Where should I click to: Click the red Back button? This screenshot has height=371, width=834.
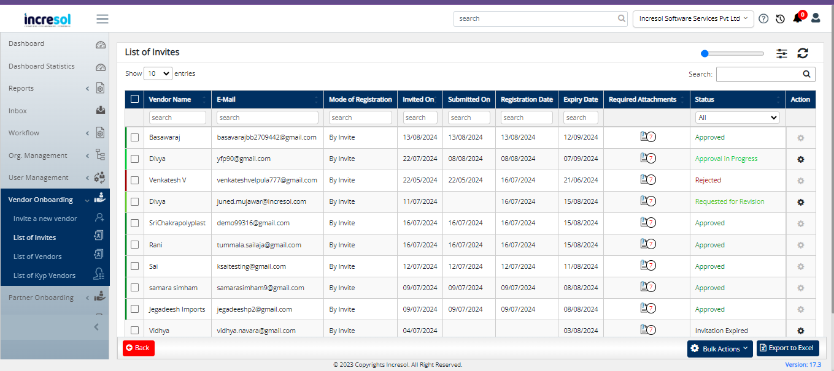(139, 348)
